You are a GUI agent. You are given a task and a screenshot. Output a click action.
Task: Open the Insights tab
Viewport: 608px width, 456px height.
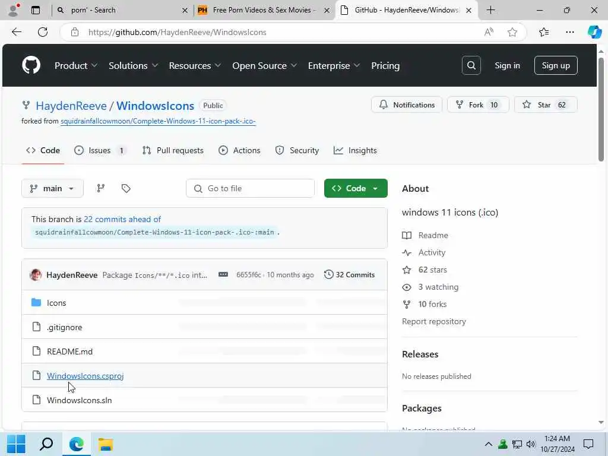[355, 150]
